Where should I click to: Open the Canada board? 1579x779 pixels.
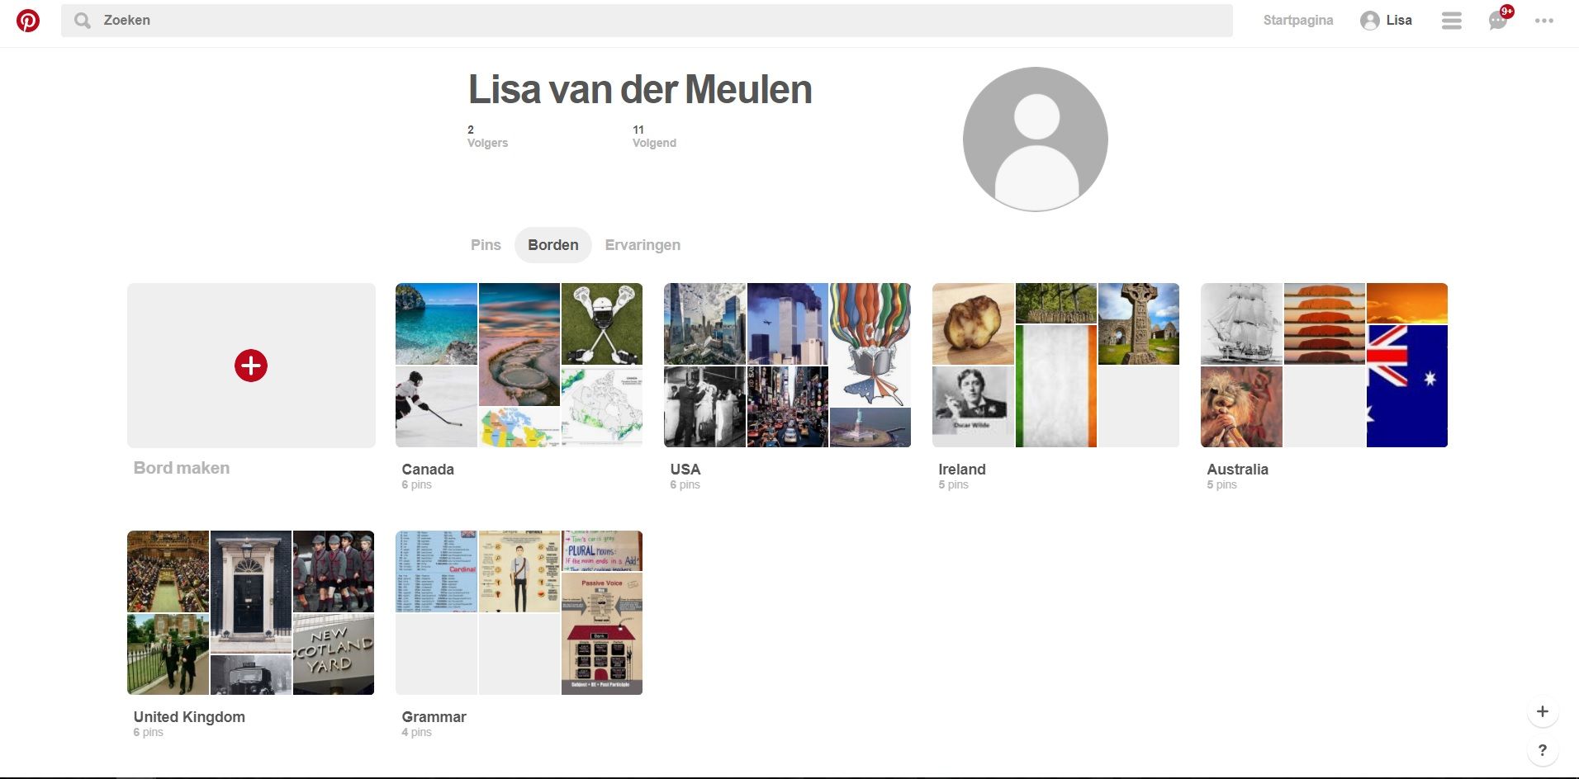point(519,366)
